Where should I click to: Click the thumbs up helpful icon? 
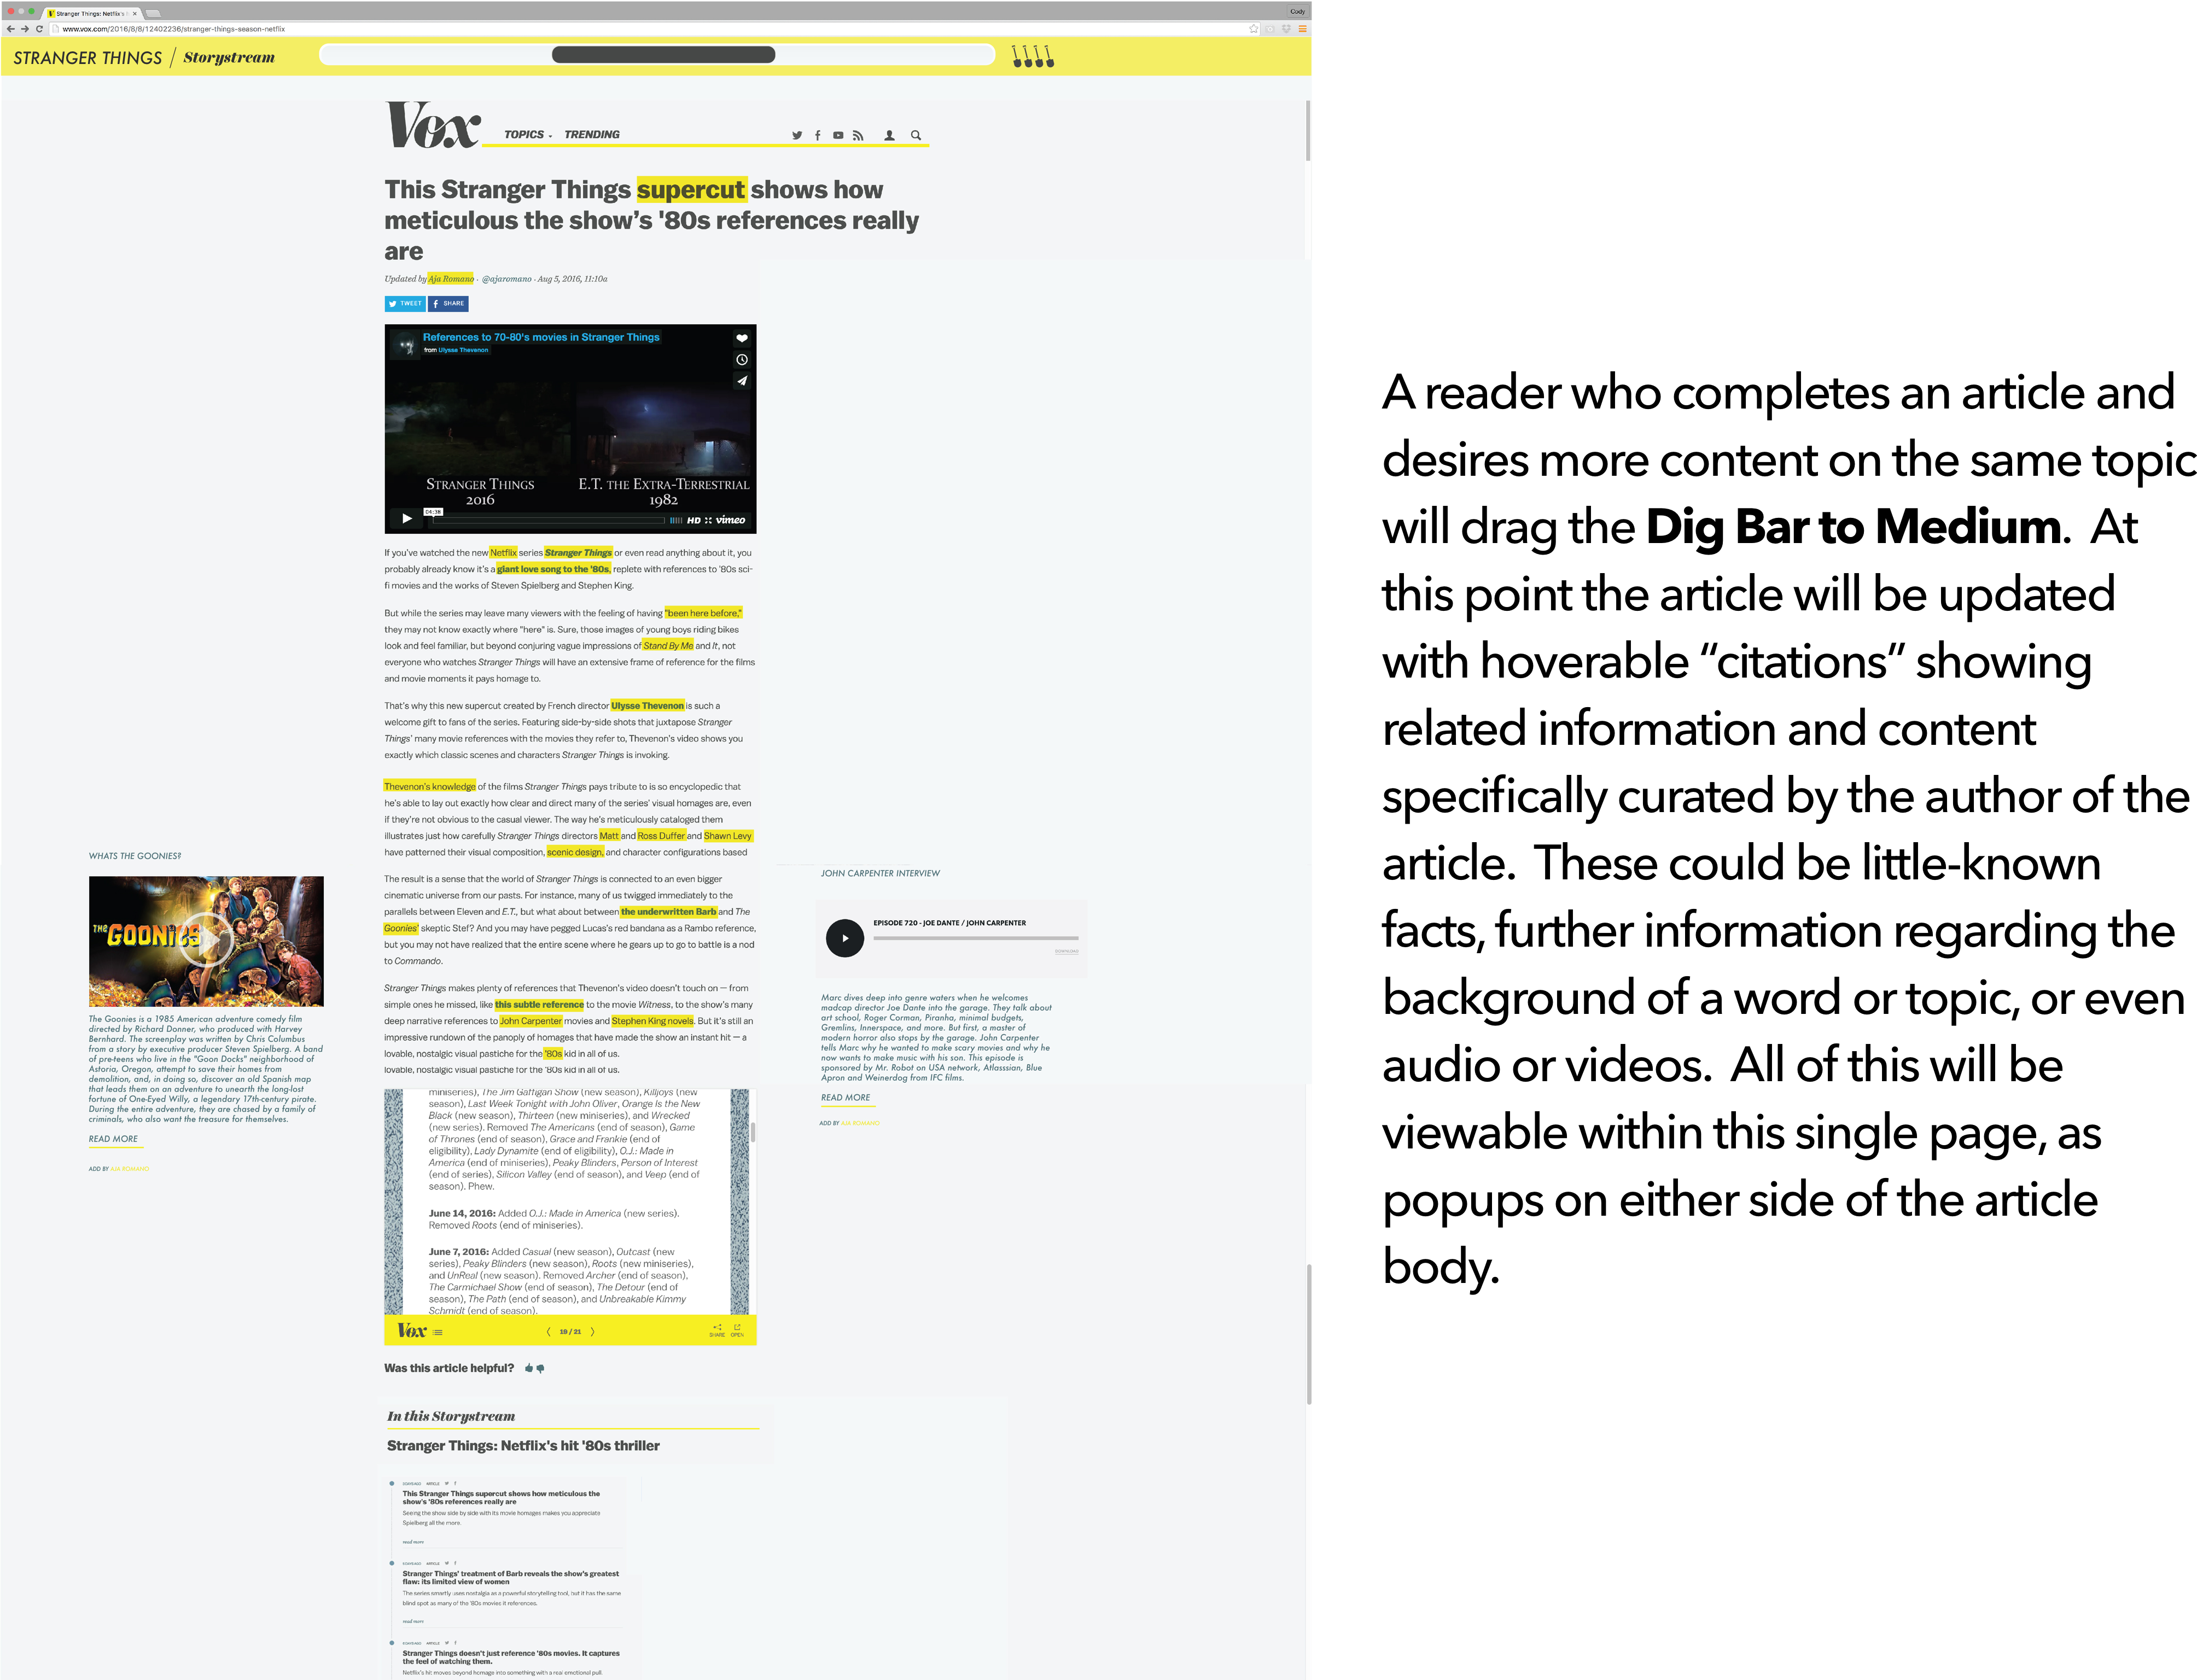coord(529,1368)
